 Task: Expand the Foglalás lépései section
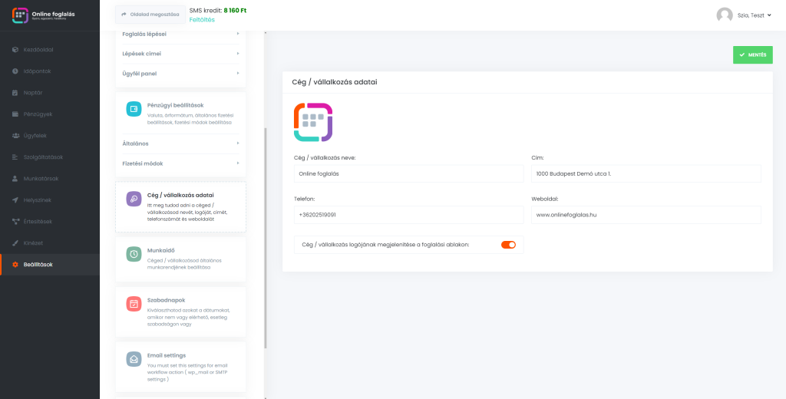(180, 34)
